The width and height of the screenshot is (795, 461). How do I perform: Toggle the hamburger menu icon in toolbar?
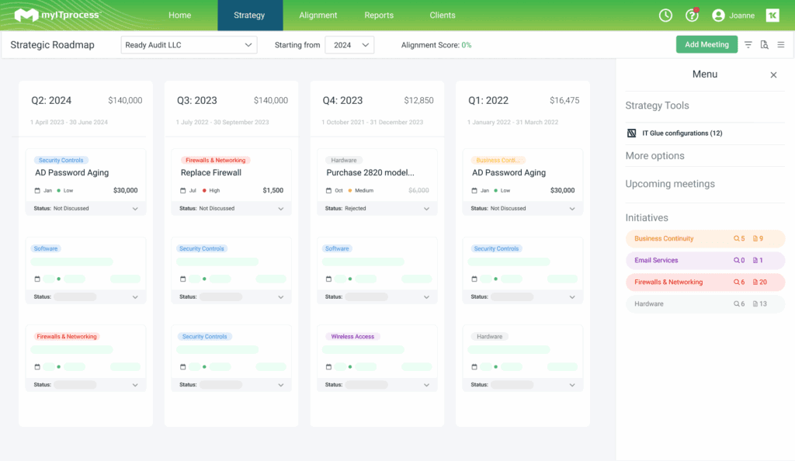tap(780, 45)
